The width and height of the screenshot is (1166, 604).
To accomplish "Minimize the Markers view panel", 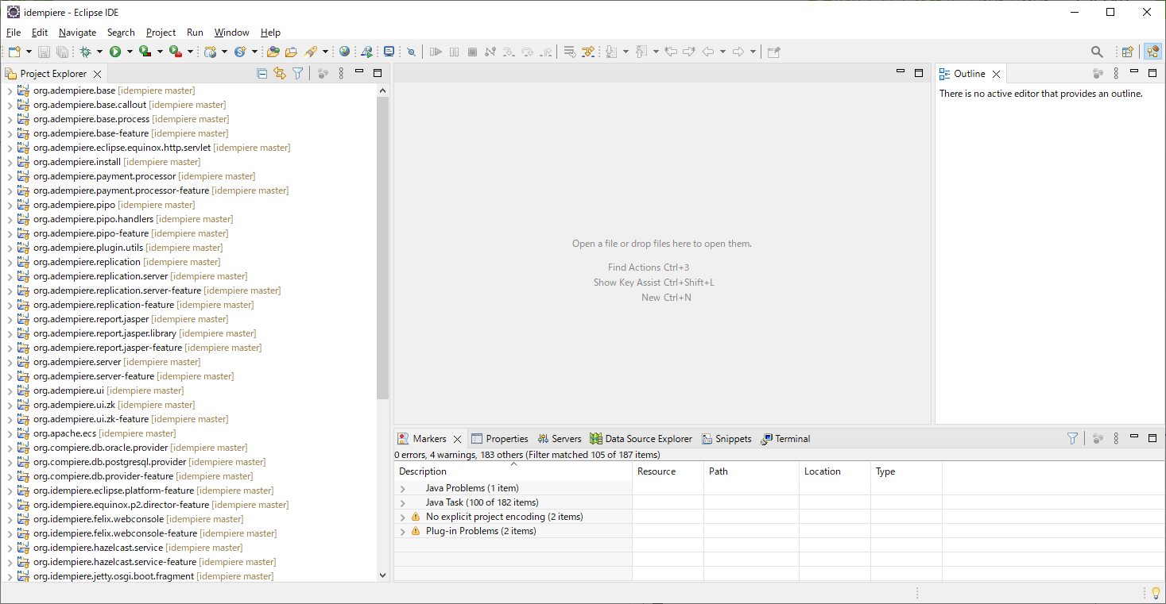I will tap(1135, 437).
